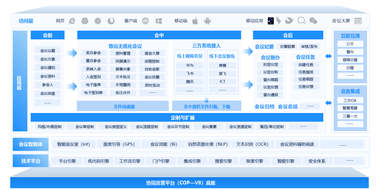Click 智能会议室(Iot) item
The image size is (380, 190).
point(74,144)
